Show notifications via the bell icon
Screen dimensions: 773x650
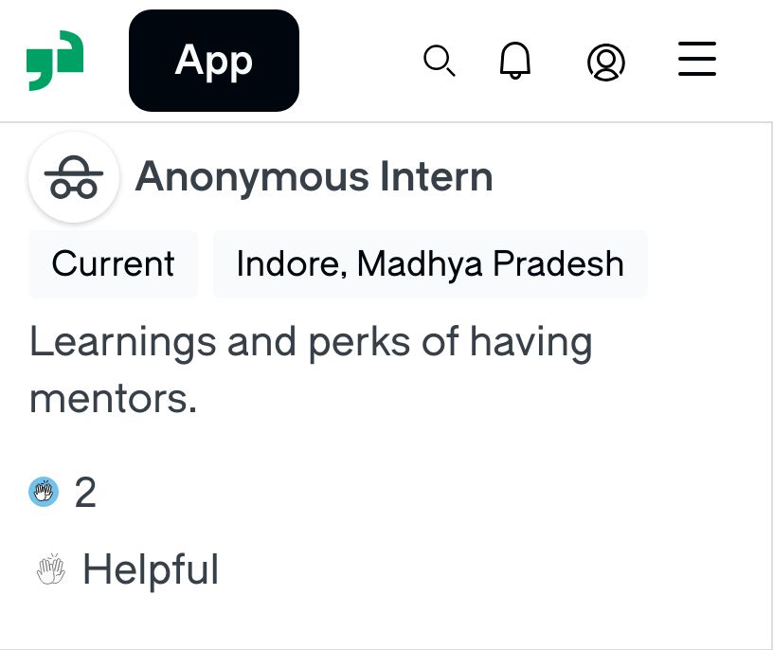(515, 61)
